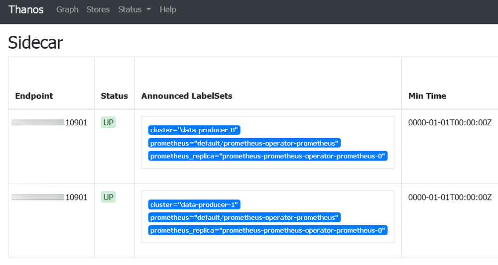This screenshot has height=265, width=498.
Task: Select the cluster="data-producer-0" label tag
Action: [x=194, y=130]
